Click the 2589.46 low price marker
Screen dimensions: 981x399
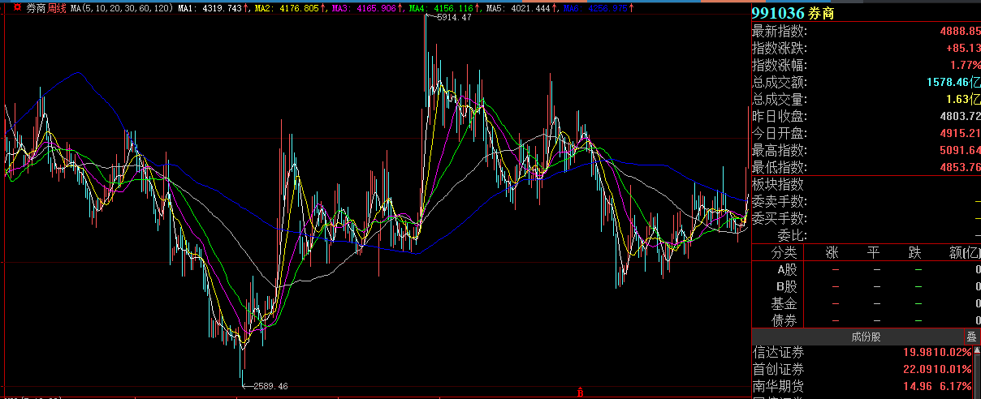(x=270, y=386)
